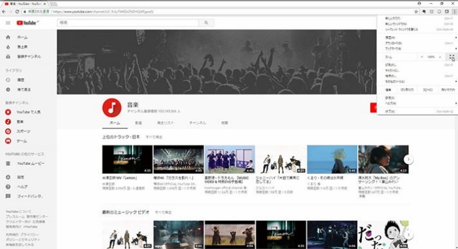Click 貼り付け (Paste) in the Chrome menu edit row

(448, 90)
